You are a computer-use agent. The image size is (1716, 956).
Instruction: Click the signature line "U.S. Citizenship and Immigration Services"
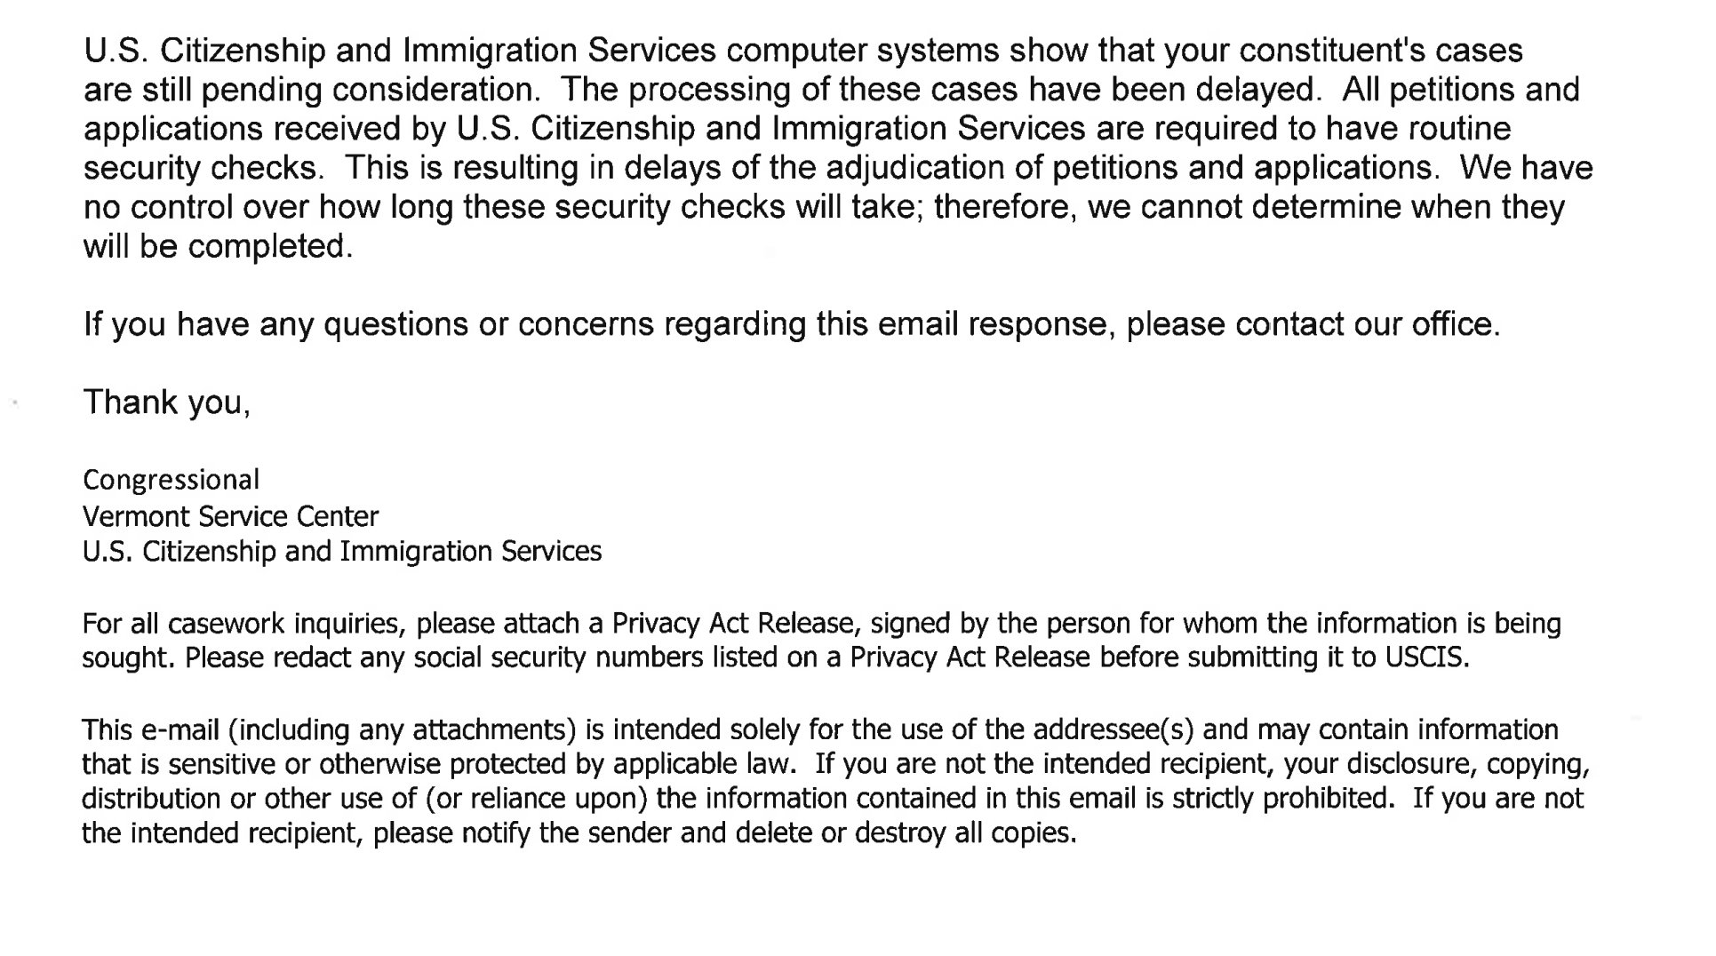(x=342, y=552)
